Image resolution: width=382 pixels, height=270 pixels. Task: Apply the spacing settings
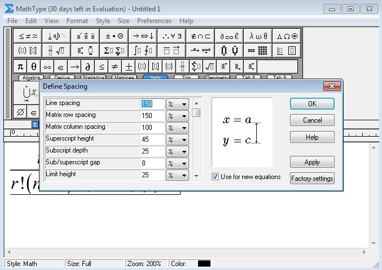click(312, 162)
